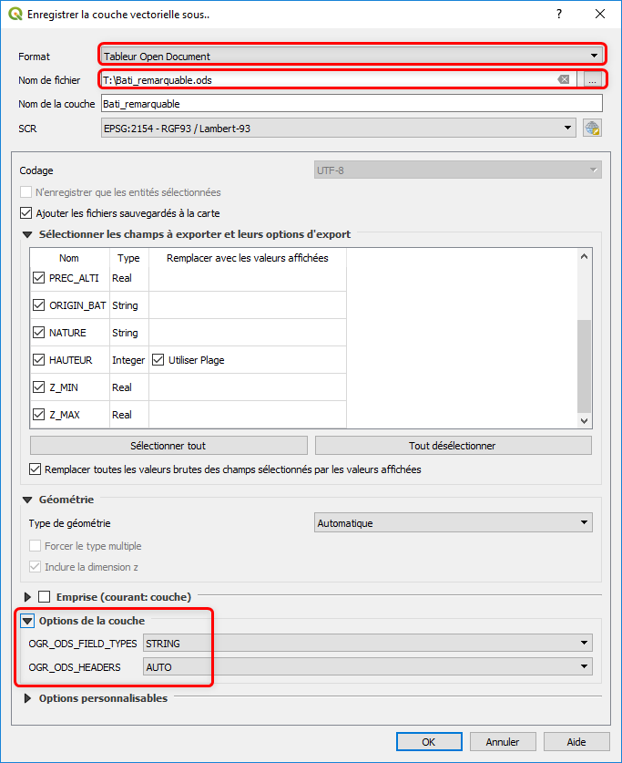Confirm export with the OK button
Viewport: 622px width, 763px height.
click(429, 742)
